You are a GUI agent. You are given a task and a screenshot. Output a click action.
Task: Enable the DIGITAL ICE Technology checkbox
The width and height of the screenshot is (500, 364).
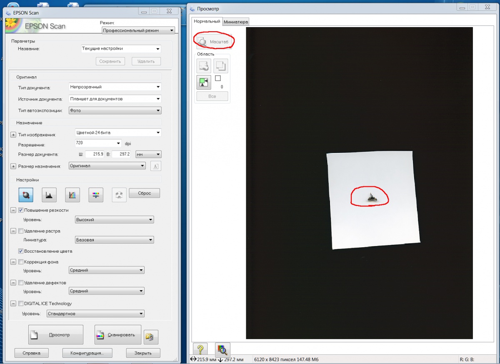[21, 304]
